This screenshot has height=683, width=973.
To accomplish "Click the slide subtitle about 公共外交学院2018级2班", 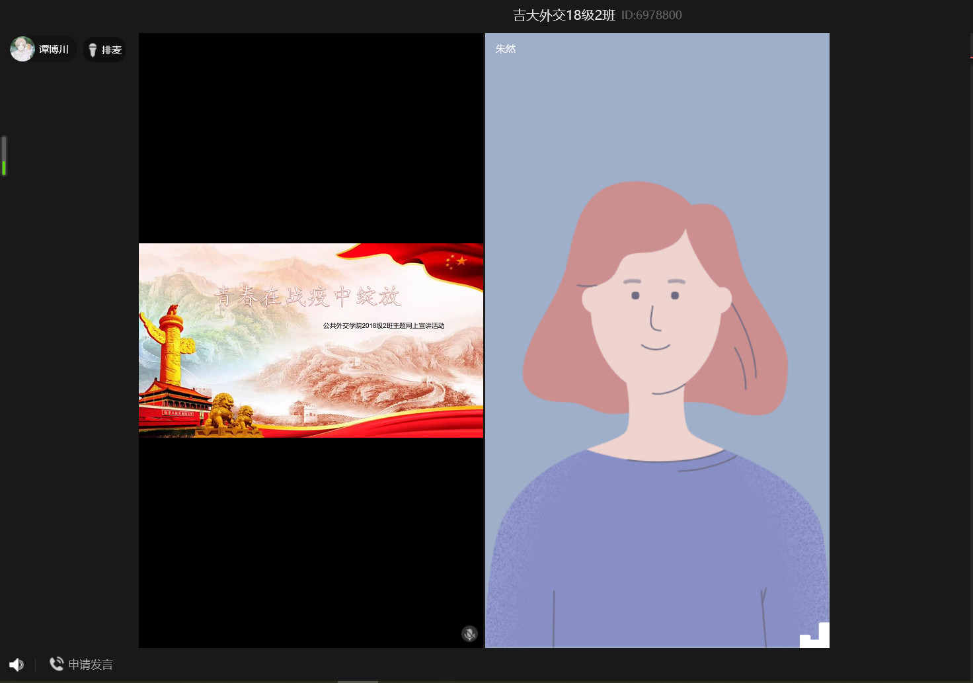I will [x=383, y=325].
